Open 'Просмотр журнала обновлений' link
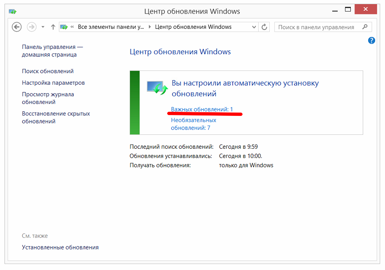The height and width of the screenshot is (270, 385). [x=48, y=98]
